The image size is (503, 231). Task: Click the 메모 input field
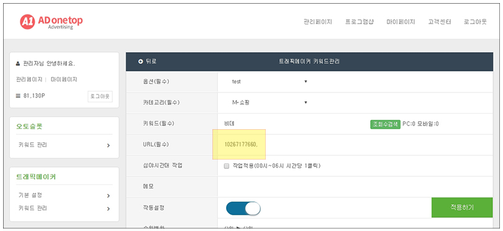[x=355, y=187]
